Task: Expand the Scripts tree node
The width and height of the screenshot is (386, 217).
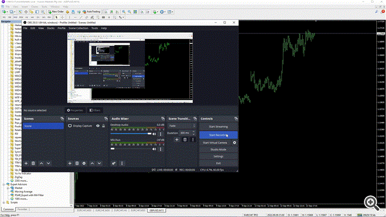Action: tap(4, 203)
